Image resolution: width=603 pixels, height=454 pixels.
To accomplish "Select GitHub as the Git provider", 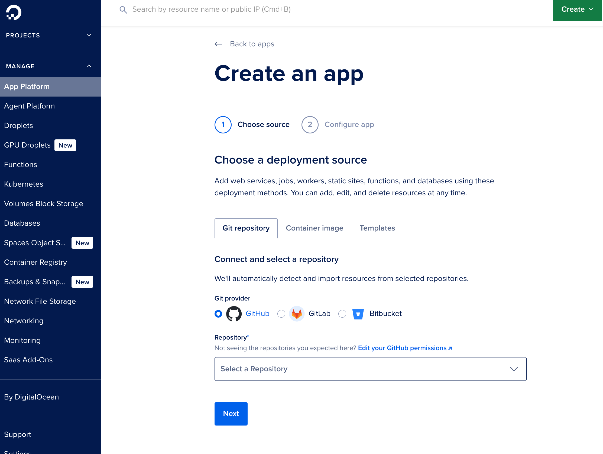I will click(x=218, y=314).
